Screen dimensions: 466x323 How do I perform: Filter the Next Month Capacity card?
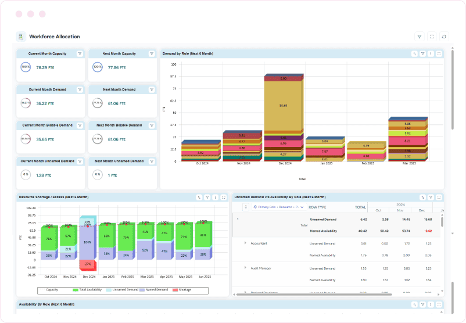(152, 54)
